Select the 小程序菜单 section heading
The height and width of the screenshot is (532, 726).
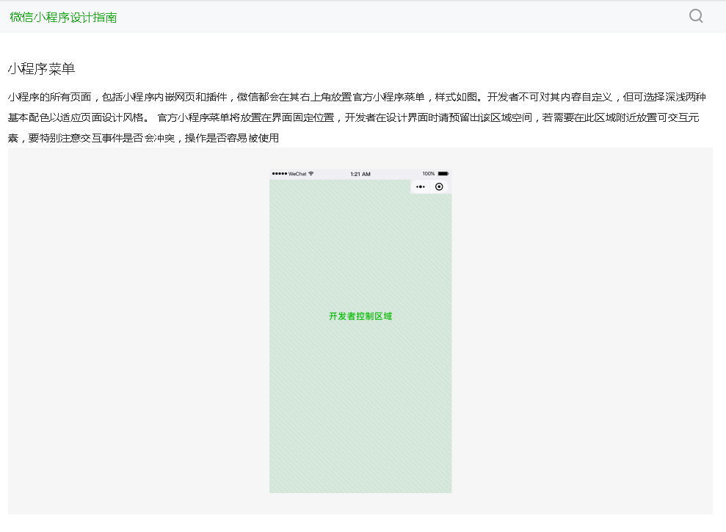click(42, 69)
